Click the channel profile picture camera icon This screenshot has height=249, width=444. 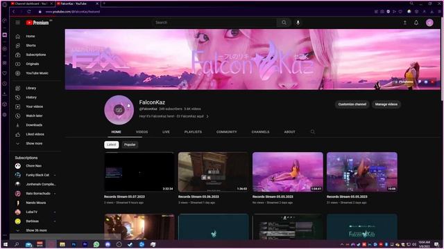click(119, 110)
